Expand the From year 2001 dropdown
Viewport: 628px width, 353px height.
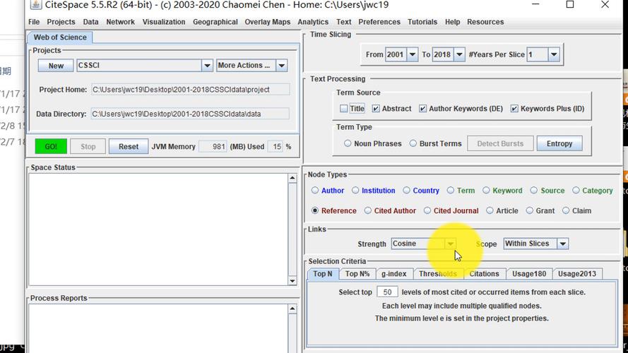[412, 54]
